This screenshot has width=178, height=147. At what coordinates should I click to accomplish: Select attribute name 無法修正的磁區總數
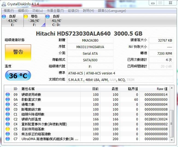click(x=36, y=134)
